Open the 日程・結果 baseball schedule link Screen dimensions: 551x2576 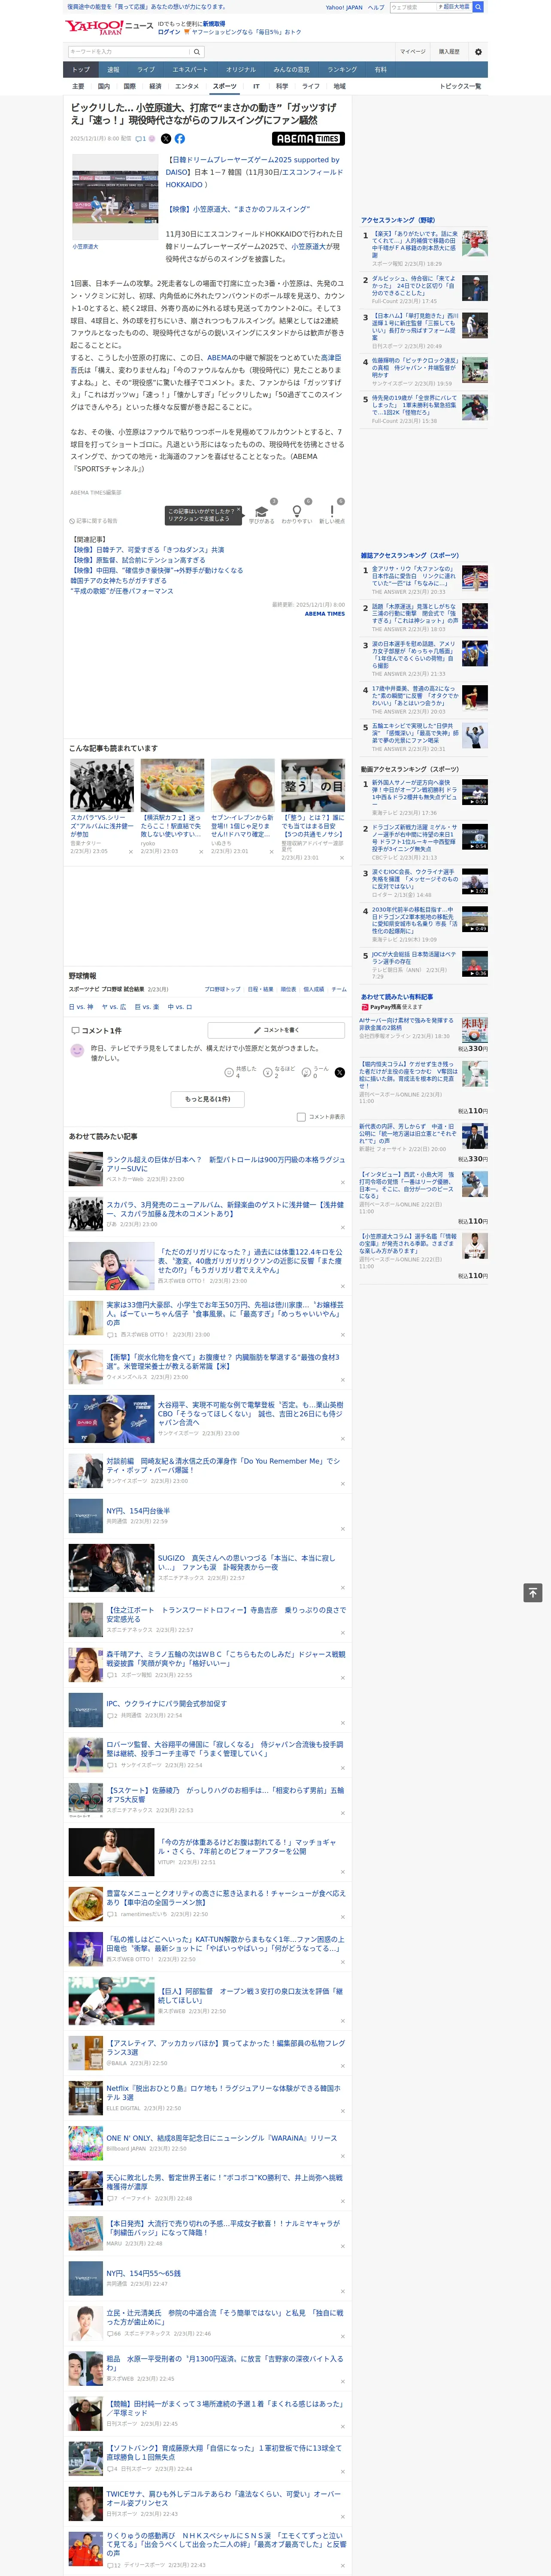pyautogui.click(x=260, y=989)
